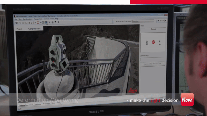207x116 pixels.
Task: Click the 'Concrete Dam' project name
Action: (34, 29)
